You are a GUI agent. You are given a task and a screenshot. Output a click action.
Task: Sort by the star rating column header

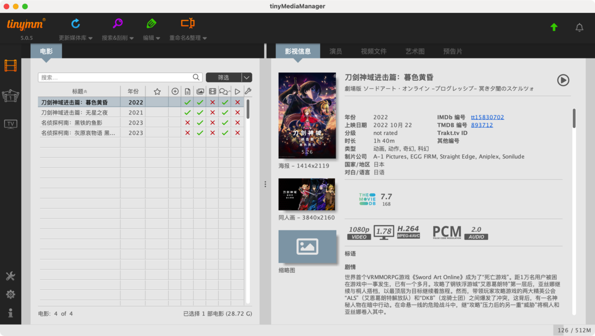click(157, 91)
